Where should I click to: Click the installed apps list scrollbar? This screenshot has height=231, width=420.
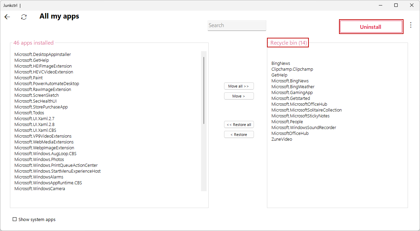tap(204, 90)
